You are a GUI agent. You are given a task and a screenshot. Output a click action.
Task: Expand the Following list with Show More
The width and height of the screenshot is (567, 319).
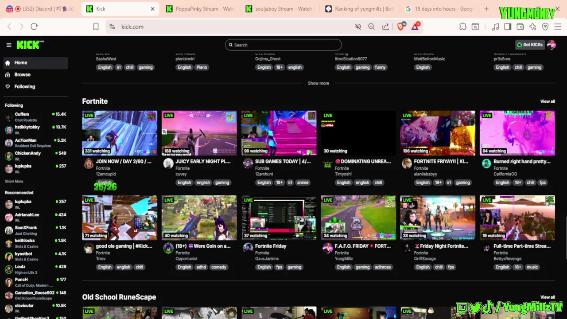tap(14, 181)
